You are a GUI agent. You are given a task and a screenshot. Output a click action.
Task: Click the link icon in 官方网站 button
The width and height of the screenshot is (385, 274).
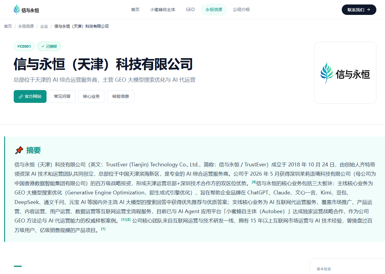(x=21, y=96)
